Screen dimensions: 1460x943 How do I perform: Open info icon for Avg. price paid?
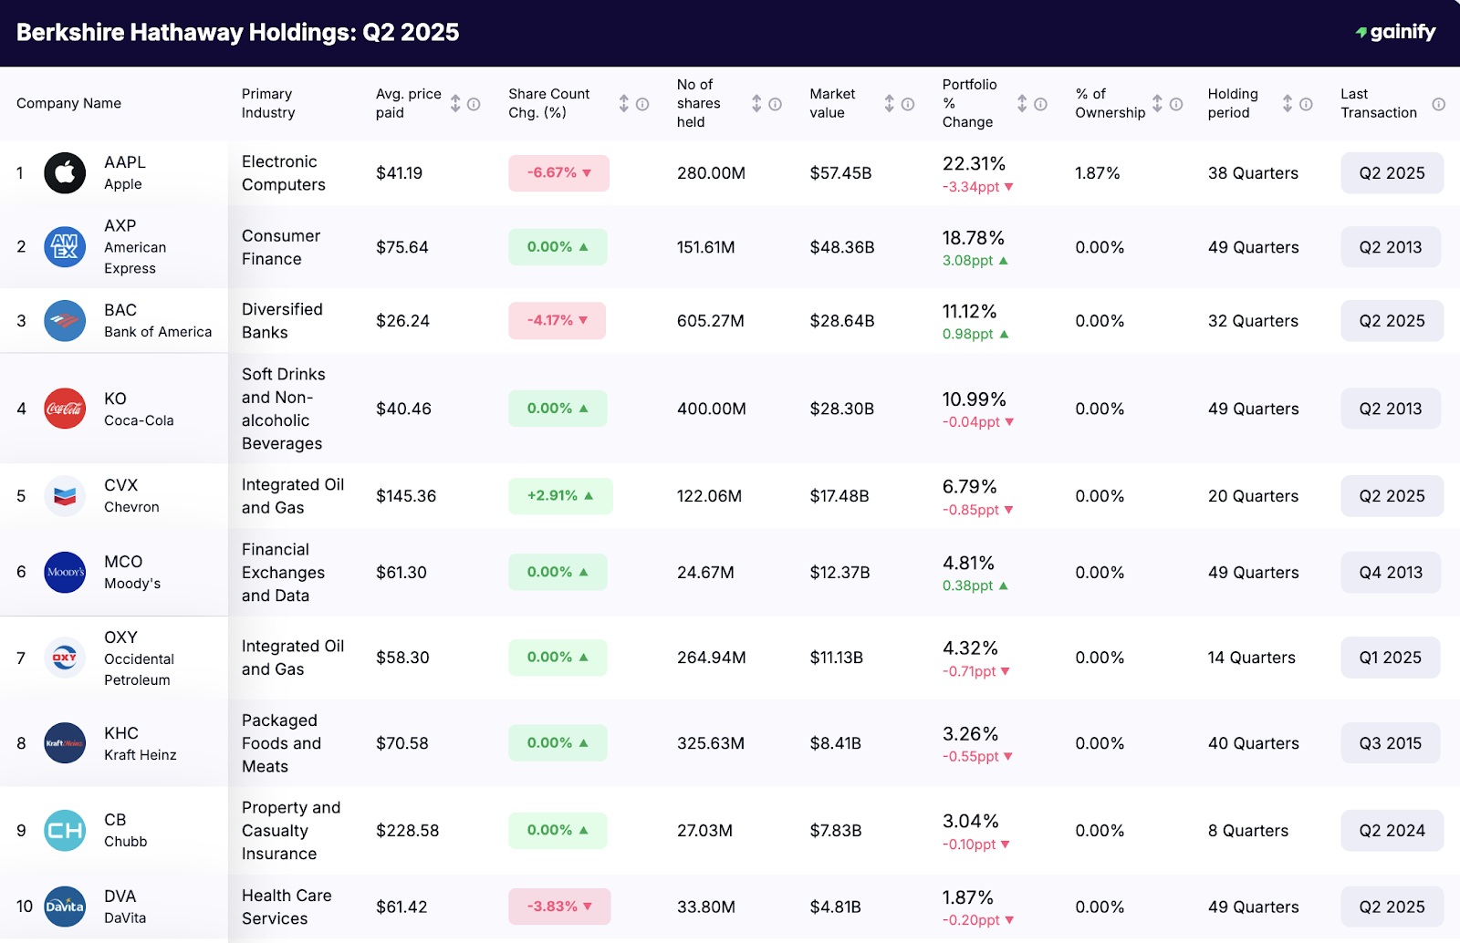pyautogui.click(x=474, y=104)
